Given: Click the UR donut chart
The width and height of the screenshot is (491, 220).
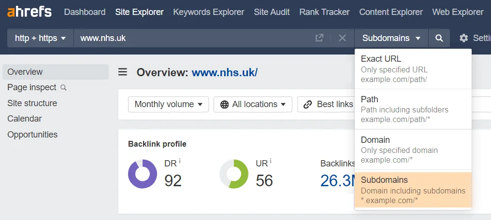Looking at the screenshot, I should tap(234, 174).
